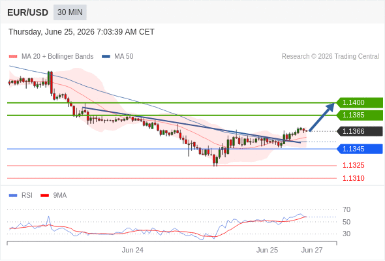
Task: Click the MA 20 + Bollinger Bands swatch
Action: (x=13, y=57)
